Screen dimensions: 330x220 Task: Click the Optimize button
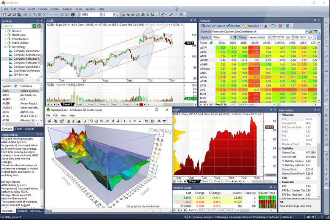point(252,26)
